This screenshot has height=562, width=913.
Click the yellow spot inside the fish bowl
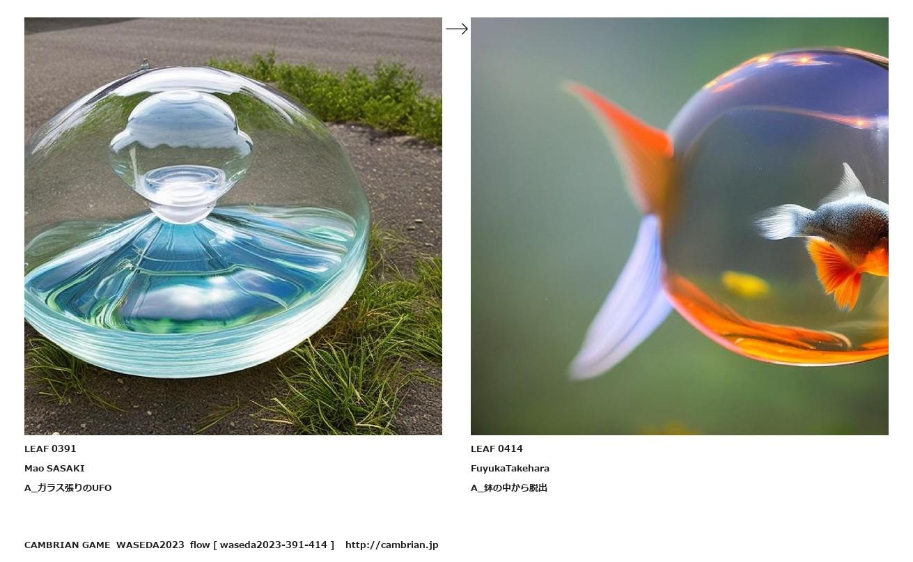744,285
